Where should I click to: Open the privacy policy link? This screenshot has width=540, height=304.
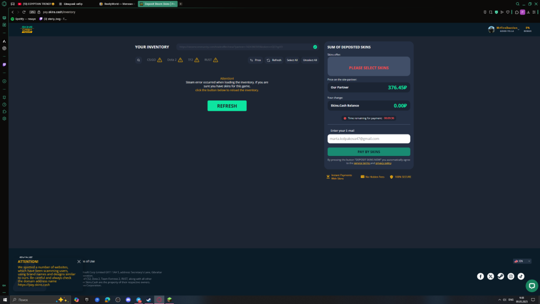click(383, 163)
